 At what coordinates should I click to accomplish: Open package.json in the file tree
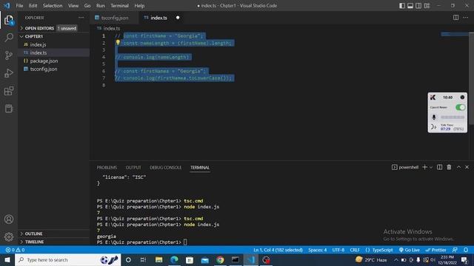[x=44, y=61]
